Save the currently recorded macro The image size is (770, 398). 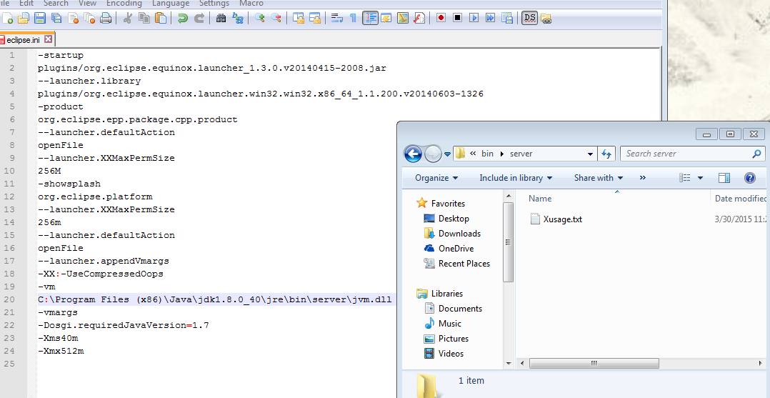tap(507, 18)
